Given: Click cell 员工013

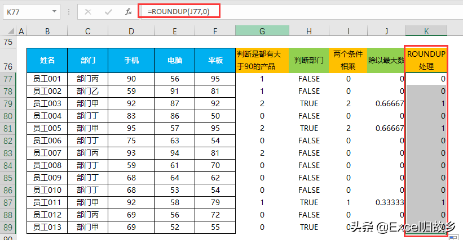Looking at the screenshot, I should tap(47, 227).
